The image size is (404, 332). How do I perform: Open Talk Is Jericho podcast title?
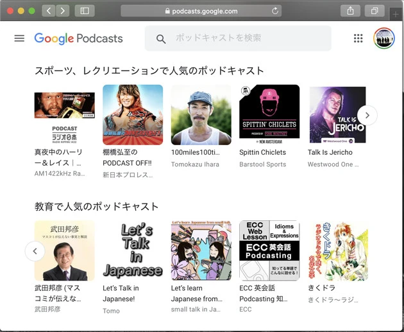point(330,152)
